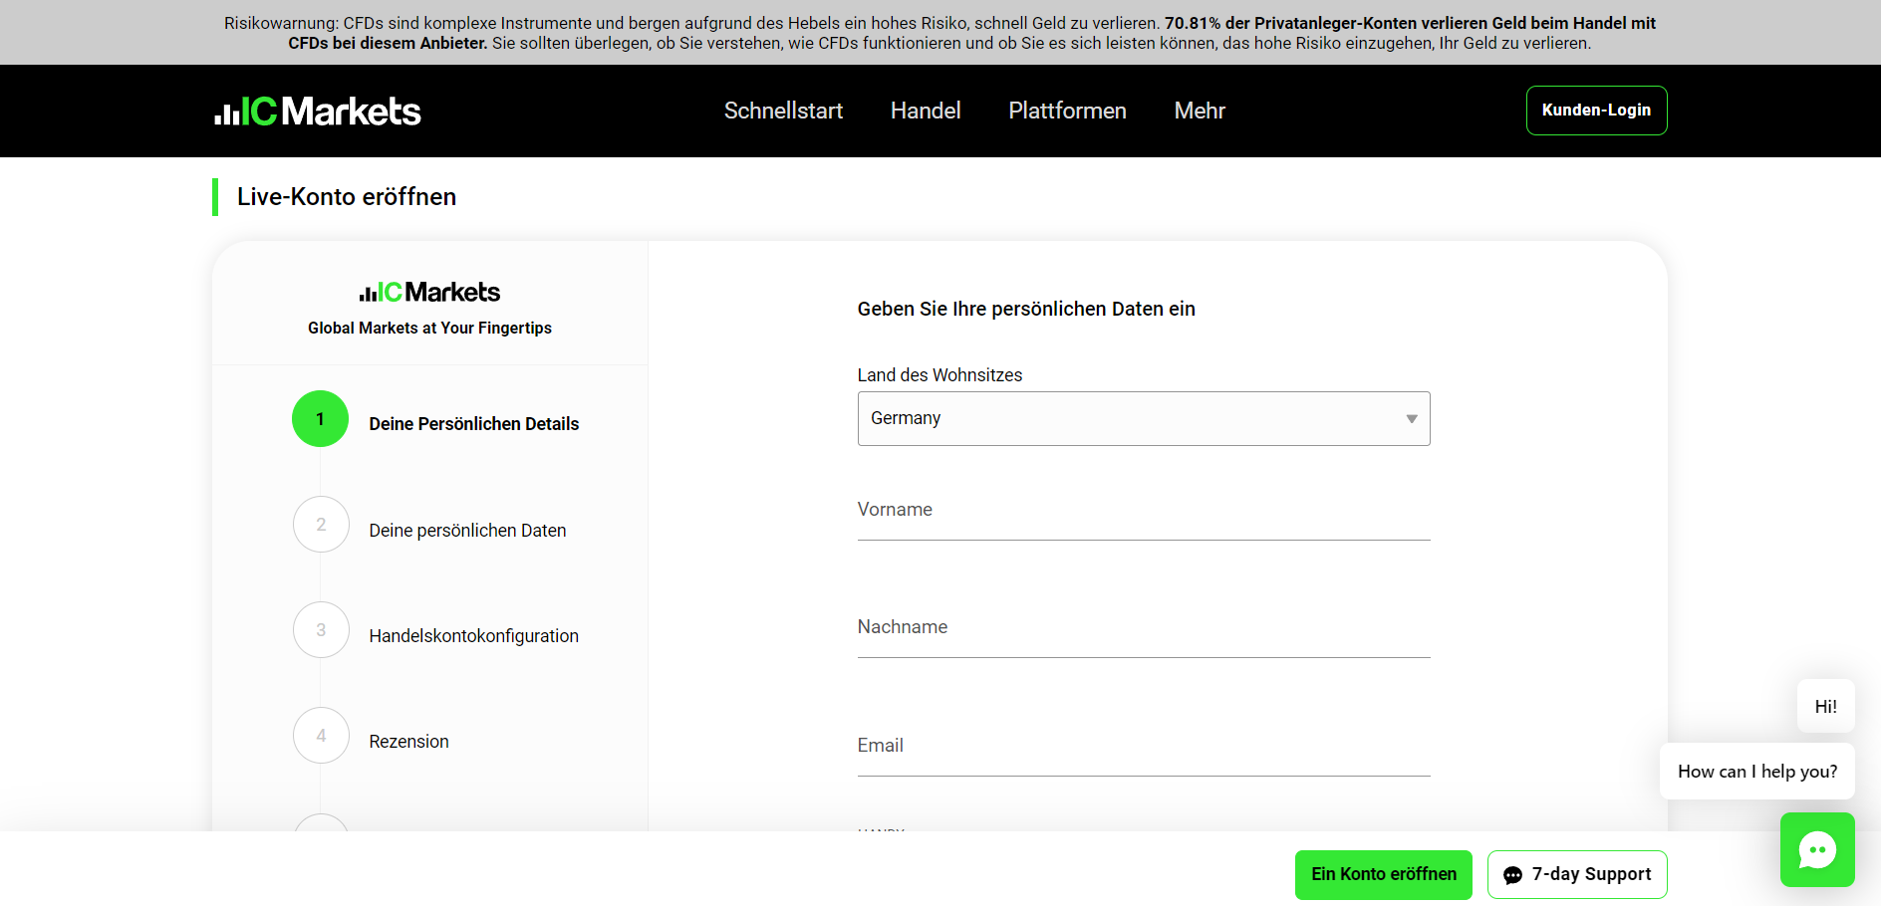The height and width of the screenshot is (906, 1881).
Task: Click the 'How can I help you?' chat message
Action: 1756,772
